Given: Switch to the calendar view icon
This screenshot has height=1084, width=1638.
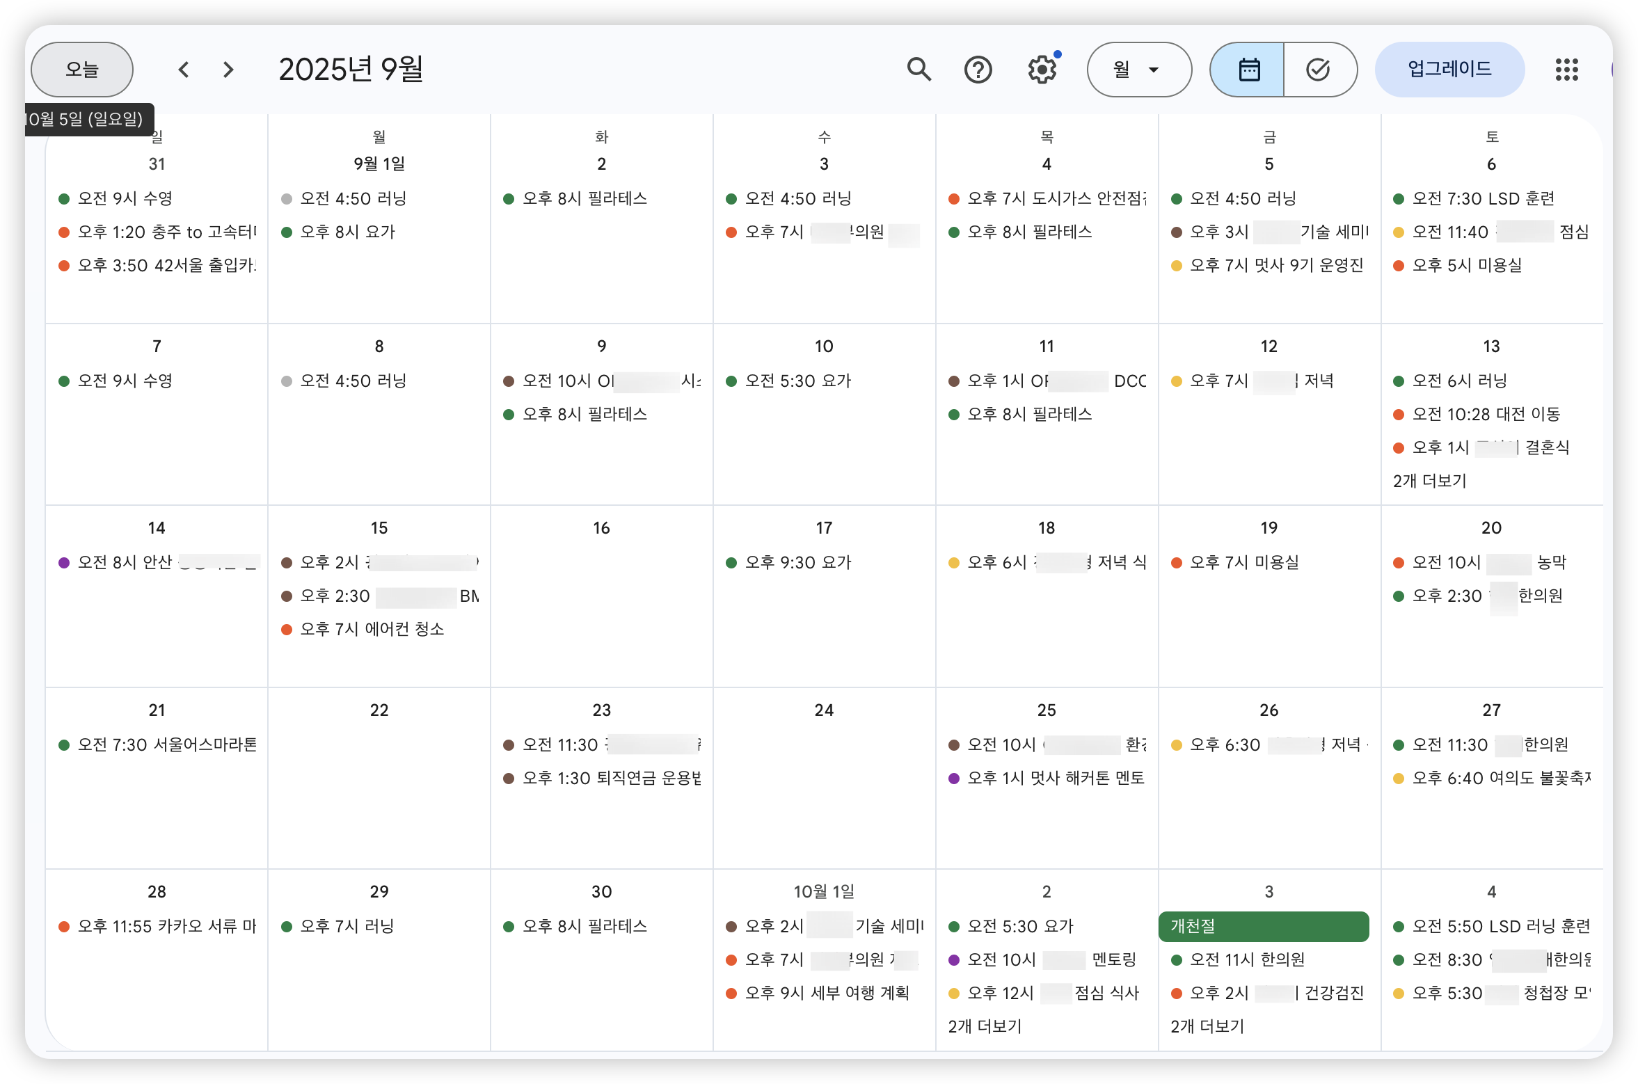Looking at the screenshot, I should [1248, 70].
